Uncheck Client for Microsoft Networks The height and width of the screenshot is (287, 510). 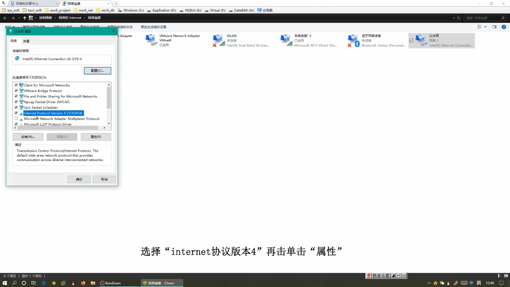(16, 85)
